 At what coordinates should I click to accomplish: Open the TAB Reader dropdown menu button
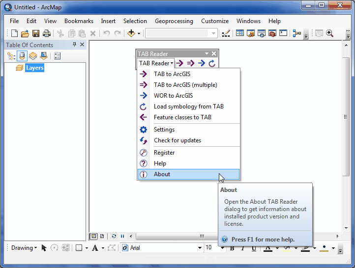pyautogui.click(x=156, y=63)
